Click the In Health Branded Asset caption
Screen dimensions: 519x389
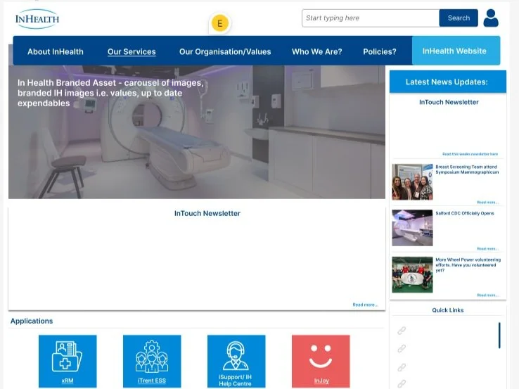coord(110,93)
